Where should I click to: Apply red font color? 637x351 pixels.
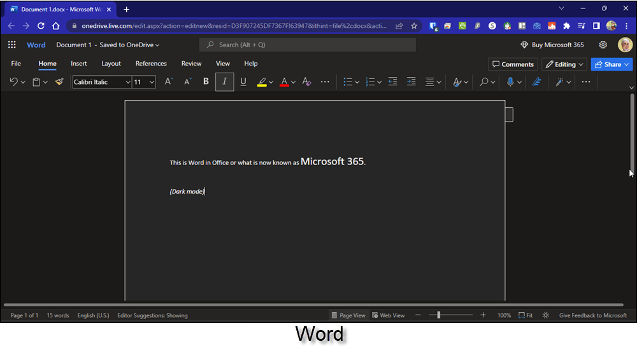coord(284,82)
